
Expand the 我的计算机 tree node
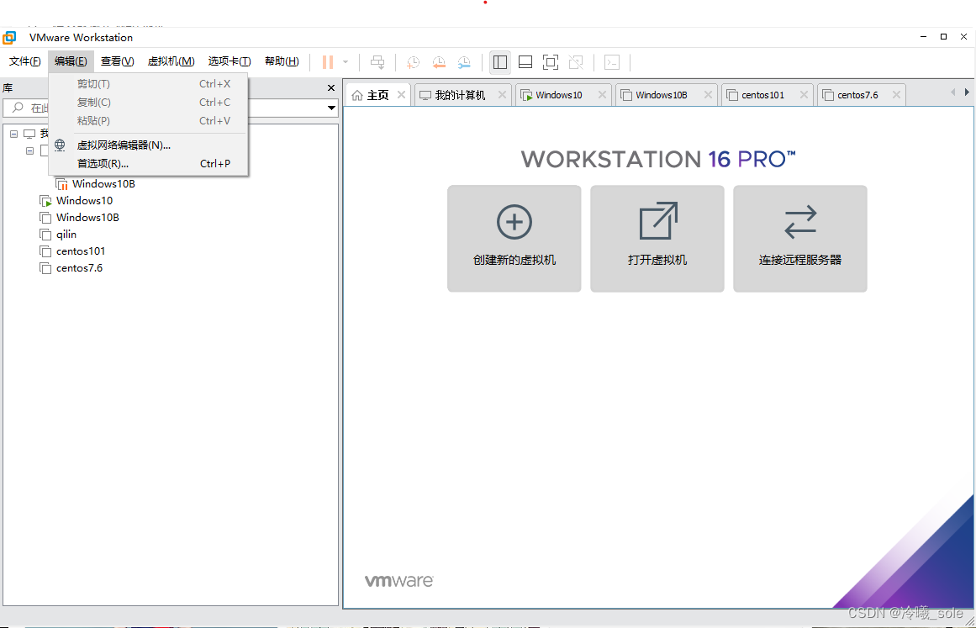(x=13, y=133)
